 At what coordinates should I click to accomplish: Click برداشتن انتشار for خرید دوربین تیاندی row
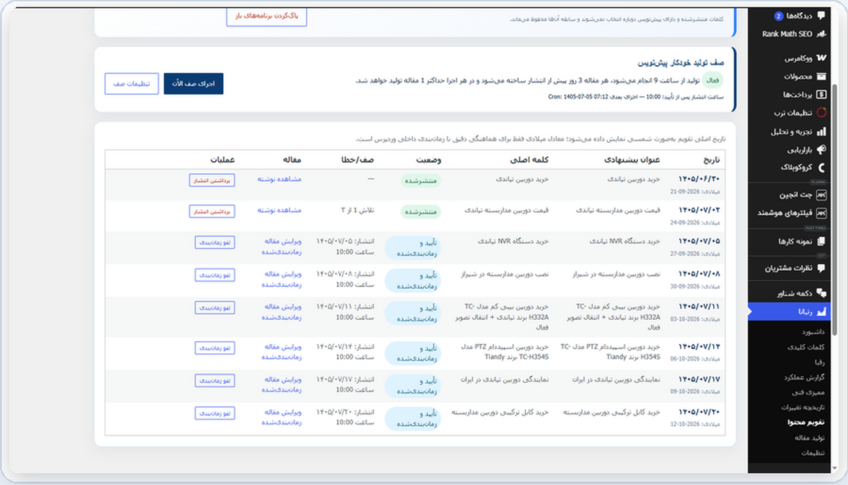[x=212, y=180]
